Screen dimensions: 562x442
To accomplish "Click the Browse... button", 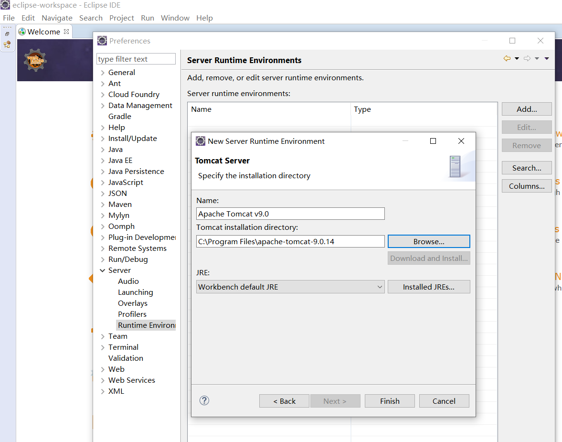I will point(429,241).
